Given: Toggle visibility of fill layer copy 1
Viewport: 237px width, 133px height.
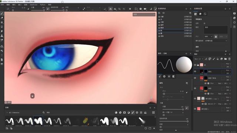Looking at the screenshot, I should click(x=195, y=99).
